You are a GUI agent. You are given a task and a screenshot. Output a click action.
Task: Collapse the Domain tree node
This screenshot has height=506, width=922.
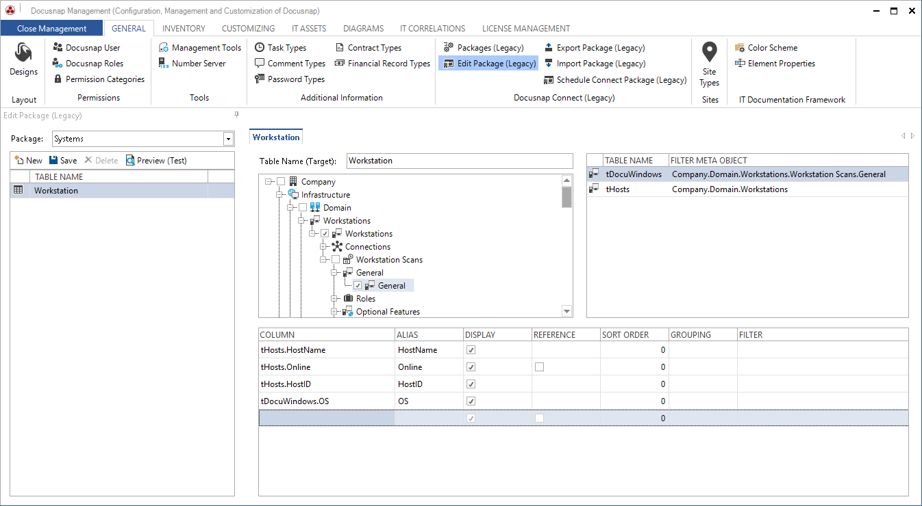point(291,208)
